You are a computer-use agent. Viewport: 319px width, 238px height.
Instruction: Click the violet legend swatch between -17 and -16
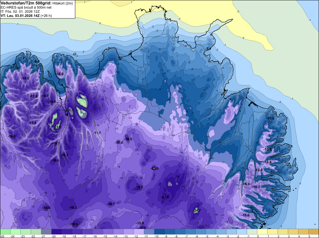pos(87,232)
